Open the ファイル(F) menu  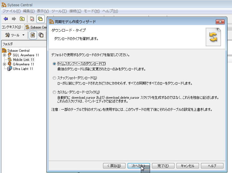[x=11, y=11]
